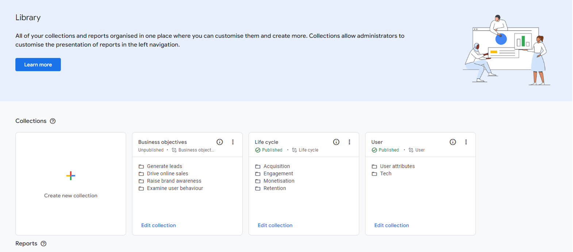Open three-dot menu for Business objectives
The image size is (573, 252).
(233, 142)
